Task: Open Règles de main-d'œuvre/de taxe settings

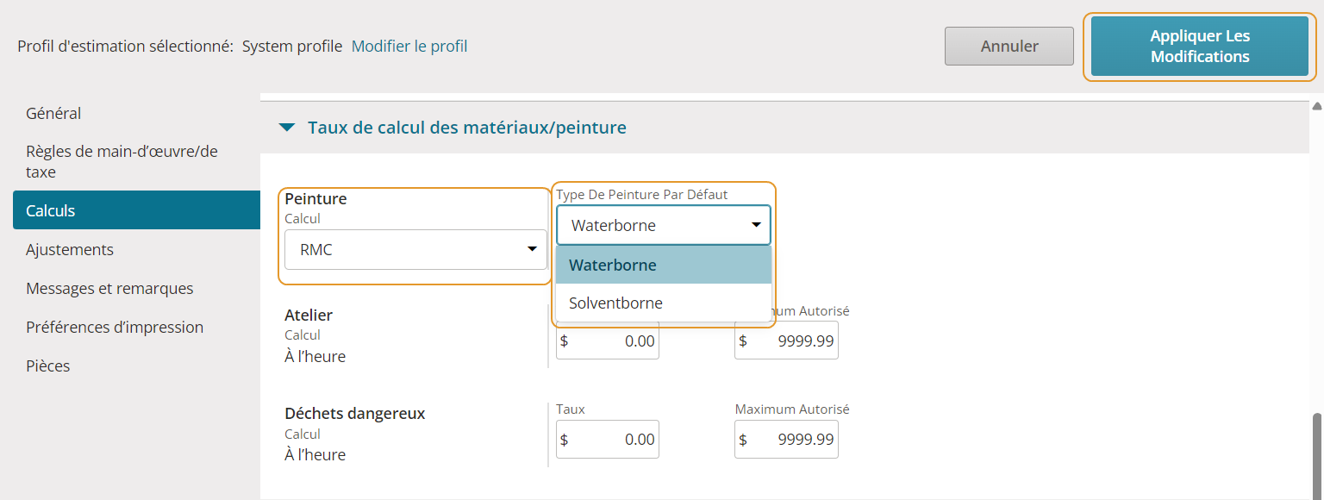Action: [122, 162]
